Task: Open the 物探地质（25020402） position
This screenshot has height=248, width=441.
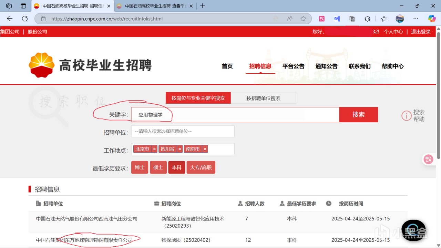Action: click(x=186, y=240)
